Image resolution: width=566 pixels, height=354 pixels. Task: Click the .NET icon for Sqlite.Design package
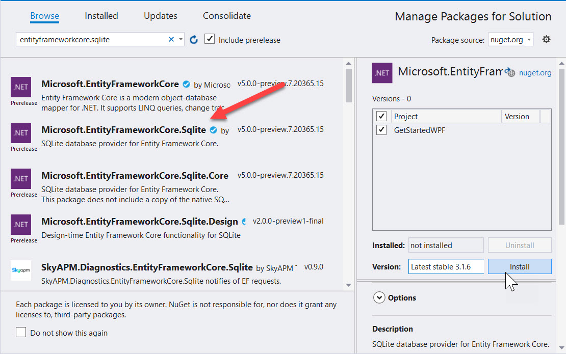pos(20,224)
